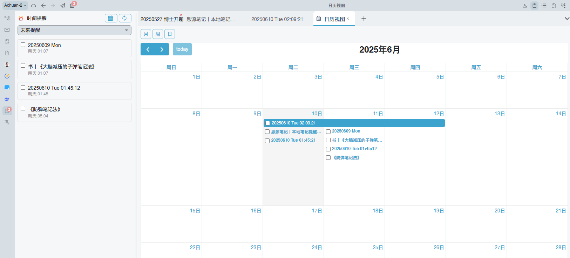Open the check-circle task icon in left dock
Viewport: 570px width, 258px height.
(x=7, y=76)
